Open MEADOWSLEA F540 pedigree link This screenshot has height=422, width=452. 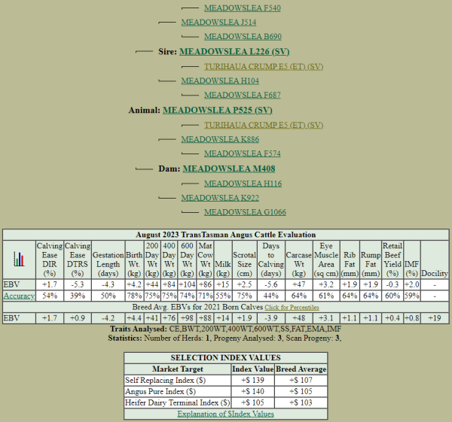(243, 8)
